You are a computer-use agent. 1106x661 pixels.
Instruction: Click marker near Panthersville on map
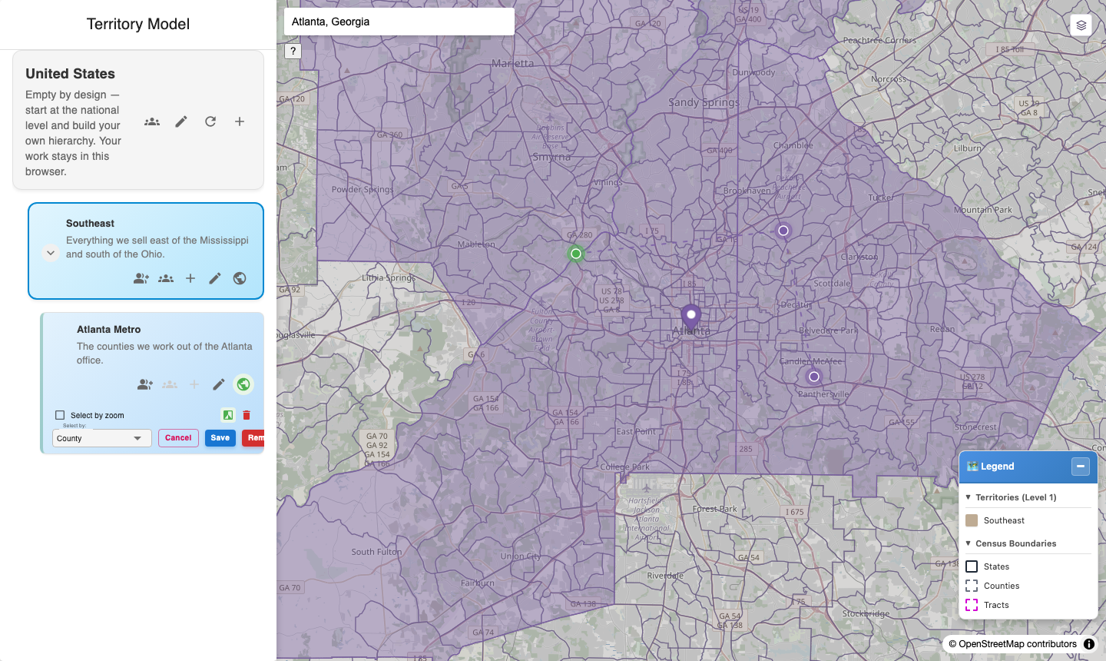[814, 377]
